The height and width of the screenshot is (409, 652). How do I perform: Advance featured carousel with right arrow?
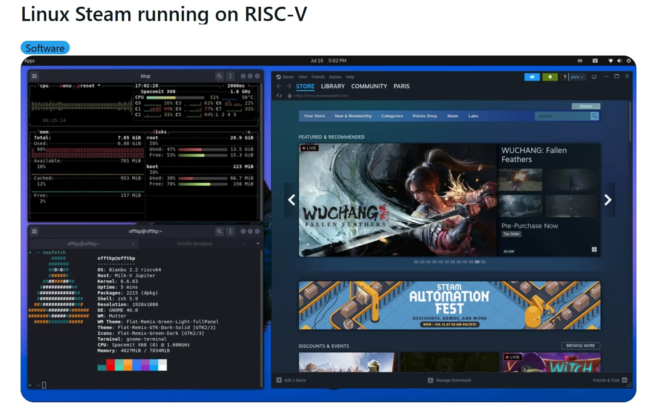click(x=607, y=200)
